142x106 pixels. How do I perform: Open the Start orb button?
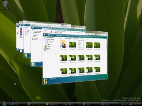pos(4,104)
